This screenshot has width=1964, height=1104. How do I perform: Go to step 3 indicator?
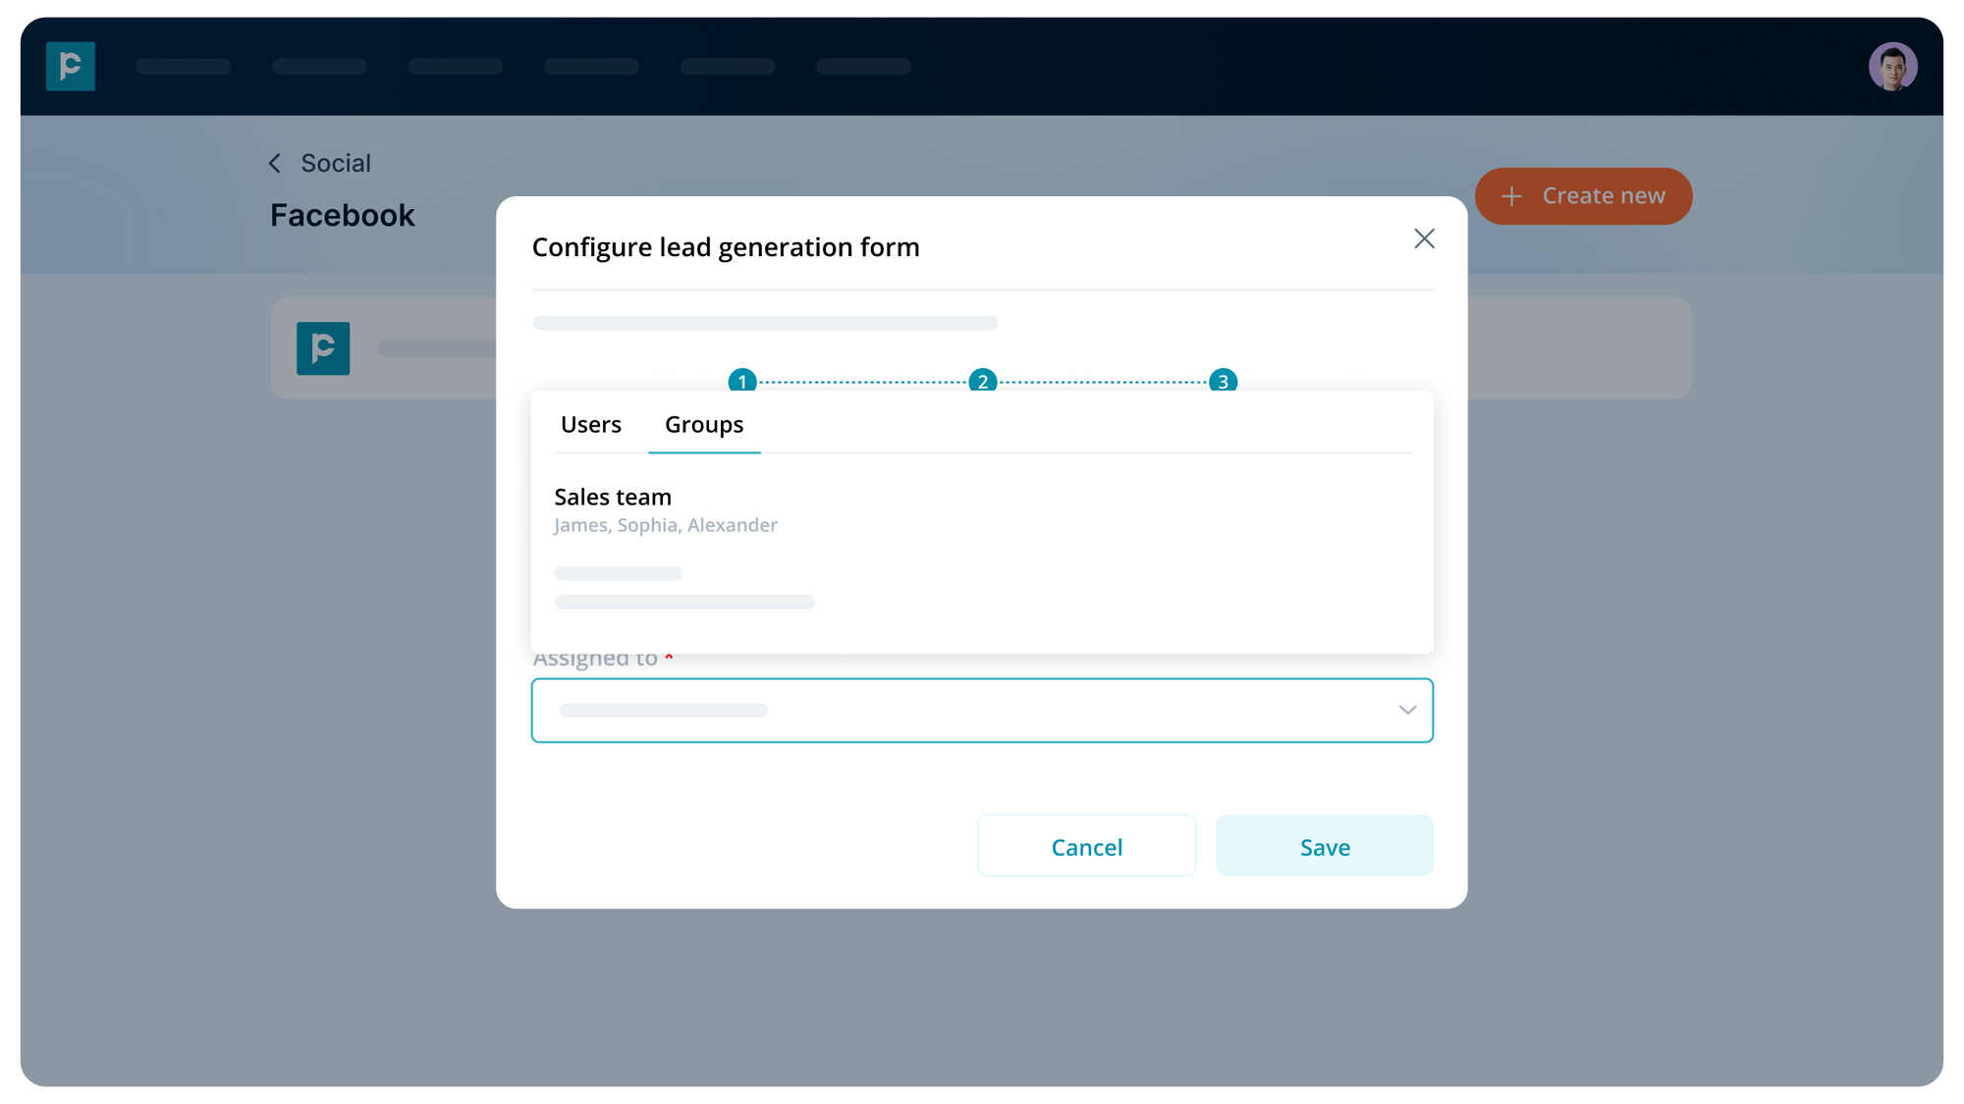pos(1223,380)
